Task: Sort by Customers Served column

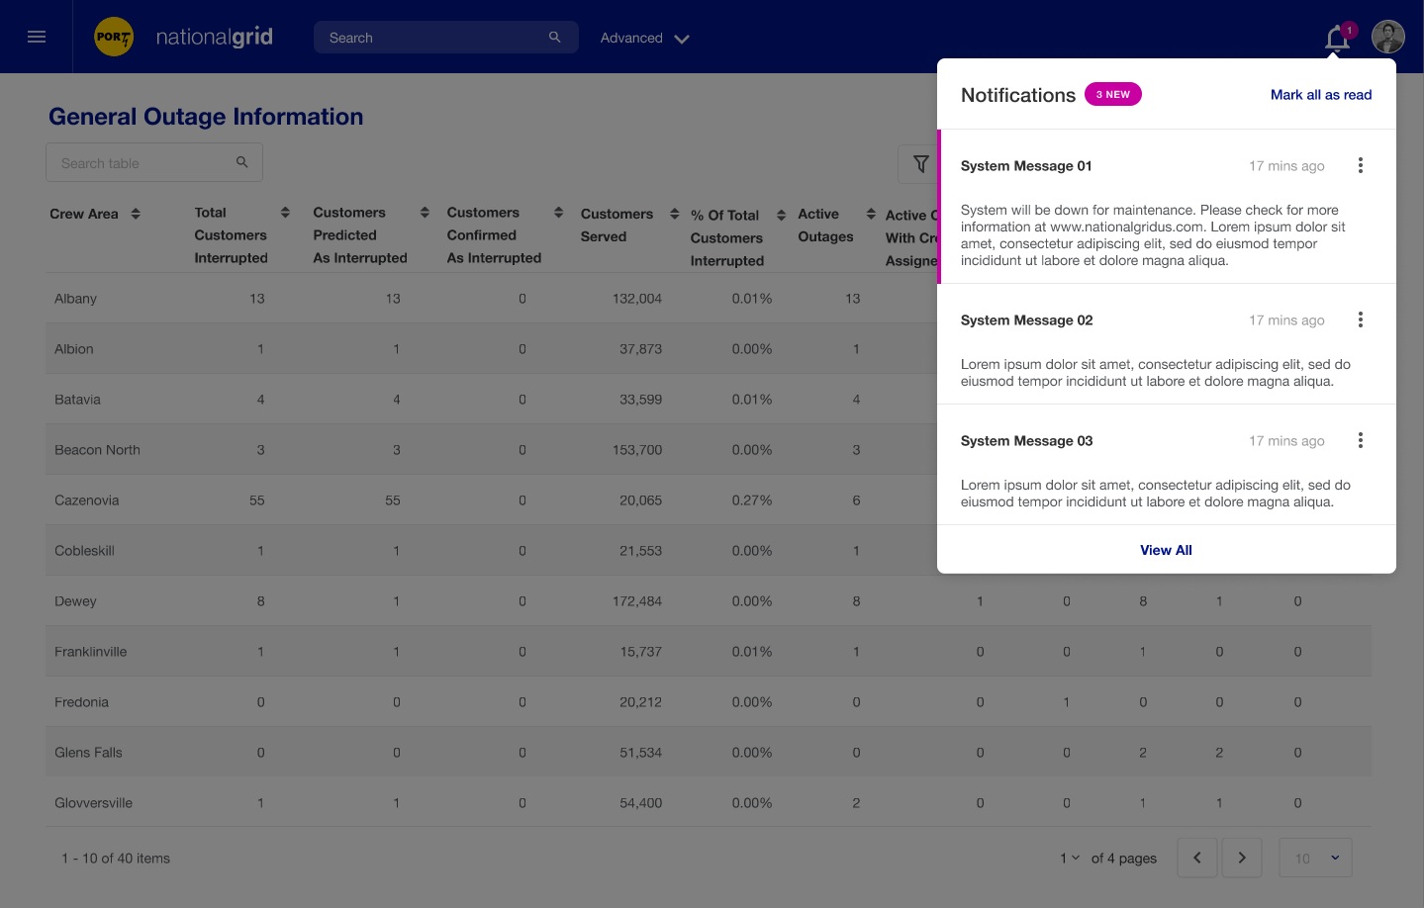Action: pyautogui.click(x=674, y=214)
